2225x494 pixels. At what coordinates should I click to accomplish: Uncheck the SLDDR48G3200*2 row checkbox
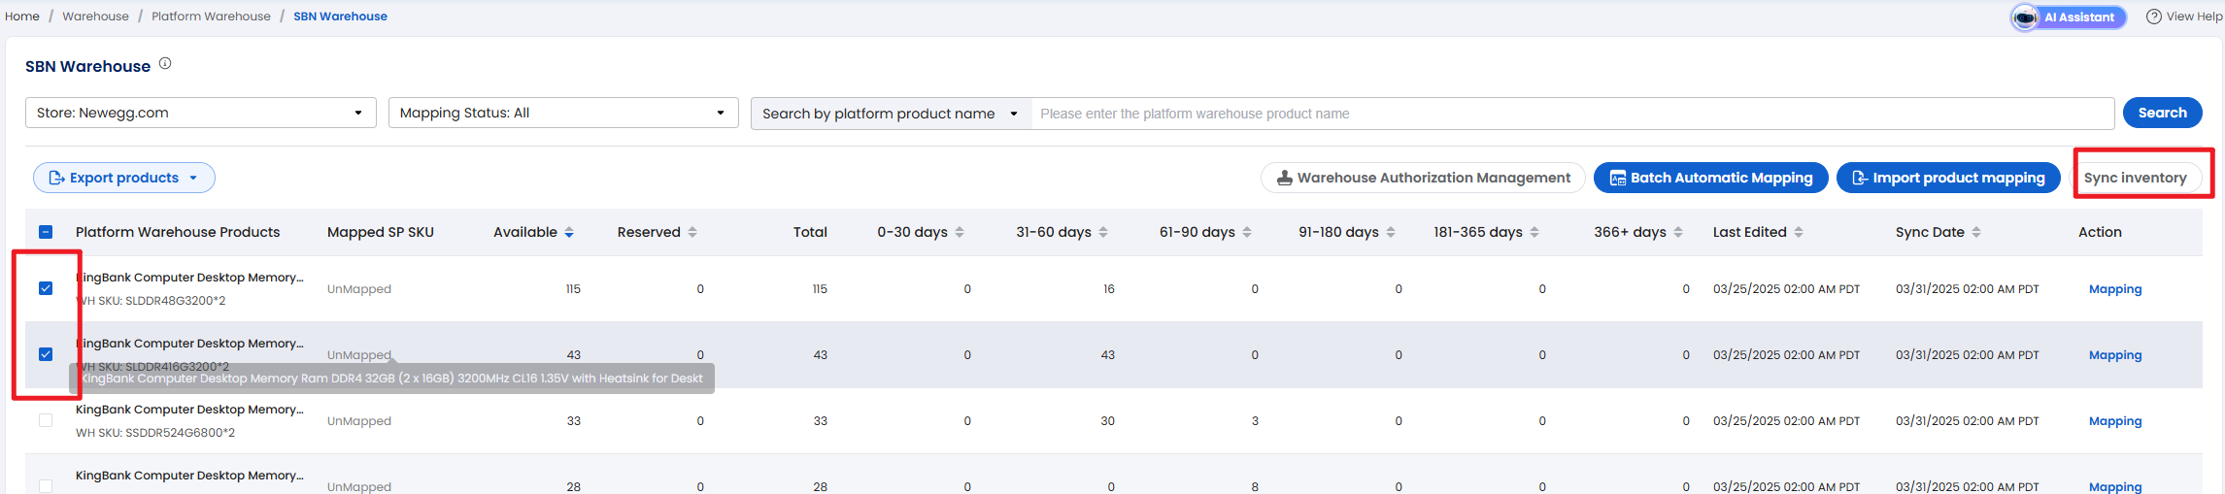click(x=46, y=288)
